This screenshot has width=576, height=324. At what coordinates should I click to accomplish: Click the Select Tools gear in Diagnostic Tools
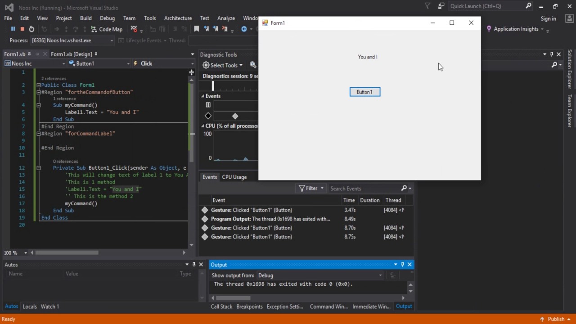click(x=206, y=65)
